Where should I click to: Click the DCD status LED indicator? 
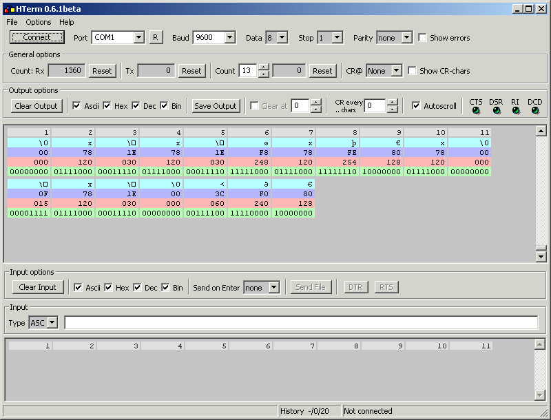click(535, 111)
